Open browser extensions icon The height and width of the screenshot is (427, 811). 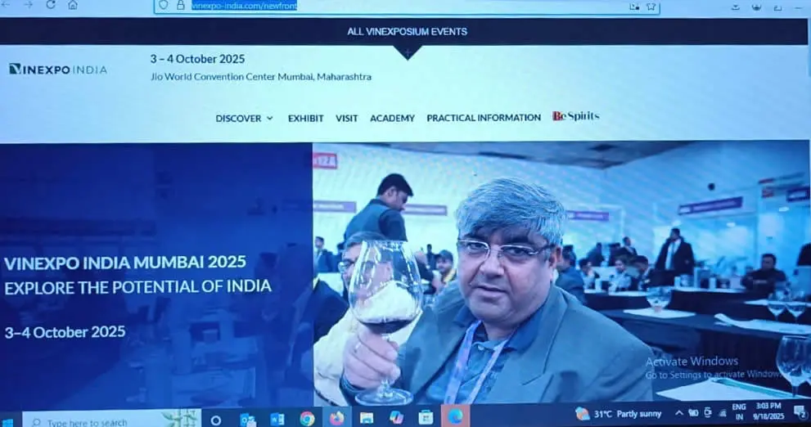coord(777,7)
